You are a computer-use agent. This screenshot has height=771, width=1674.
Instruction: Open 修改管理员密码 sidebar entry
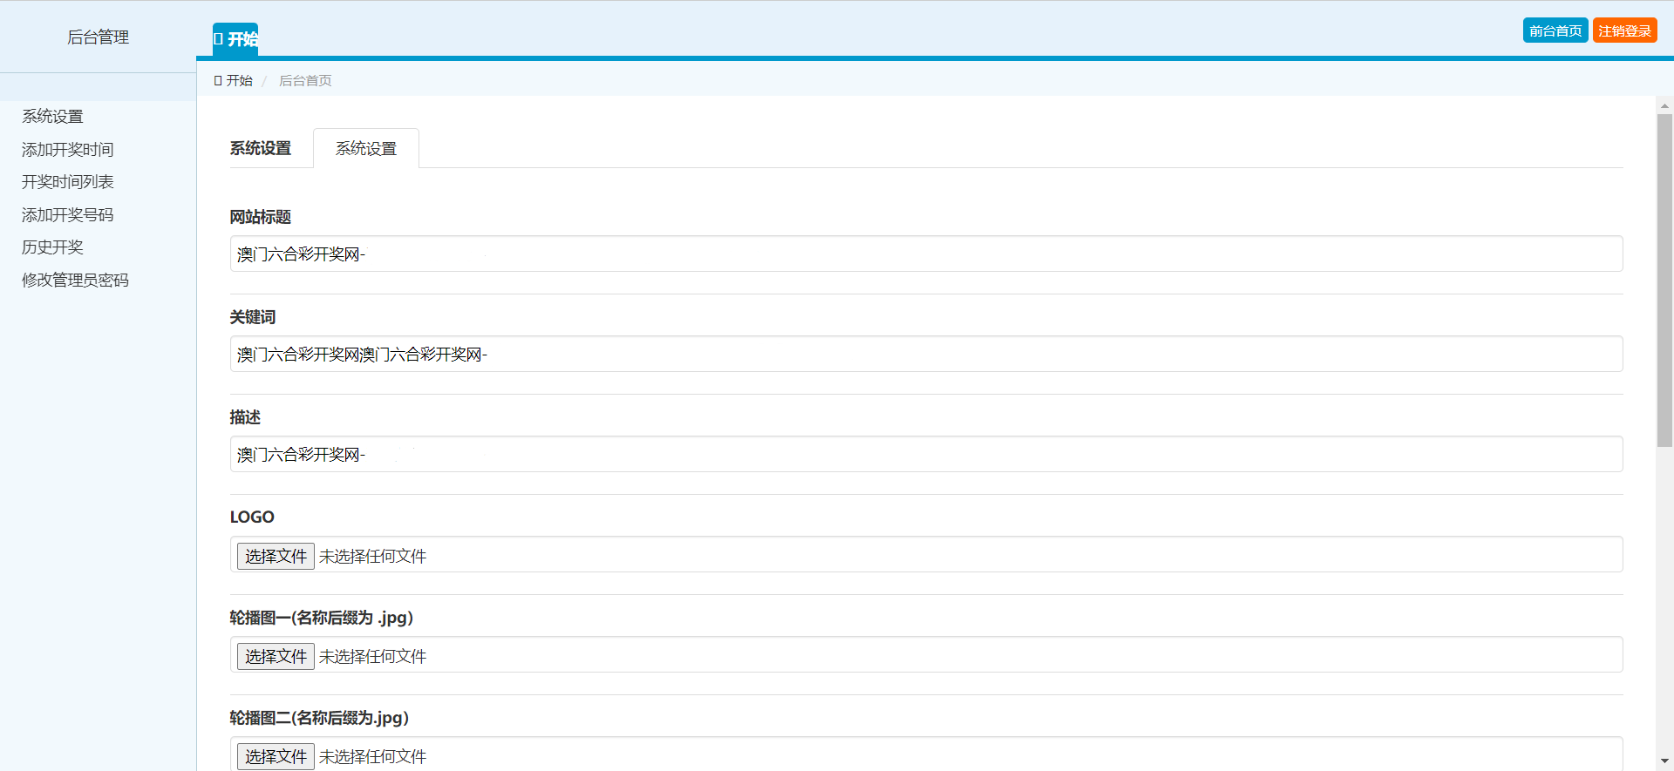(75, 281)
